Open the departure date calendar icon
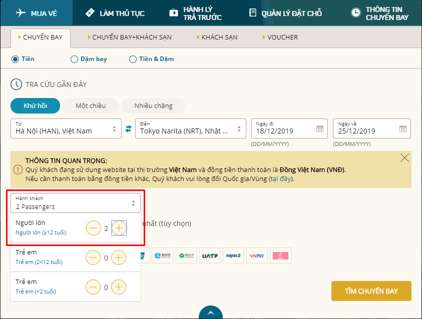This screenshot has width=422, height=319. [x=319, y=128]
